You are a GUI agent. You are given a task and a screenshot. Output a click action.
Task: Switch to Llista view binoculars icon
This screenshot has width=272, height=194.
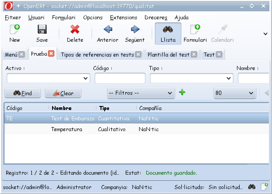pos(168,30)
